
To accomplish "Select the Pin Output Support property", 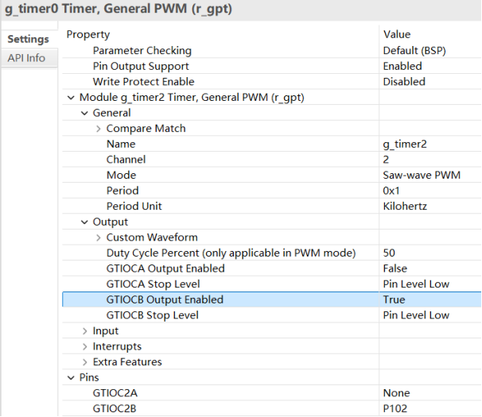I will tap(141, 67).
